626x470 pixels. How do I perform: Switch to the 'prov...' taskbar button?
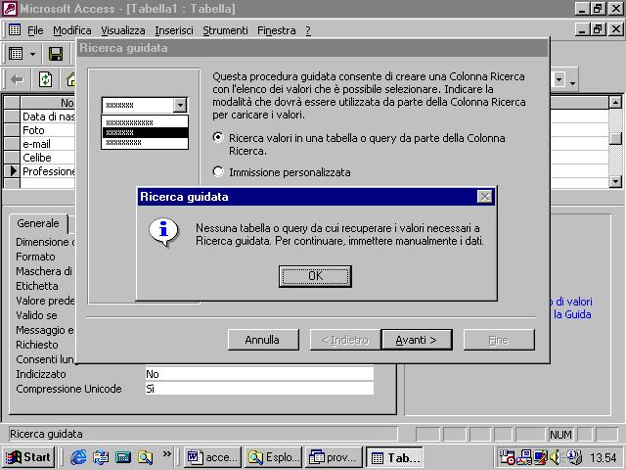point(334,457)
